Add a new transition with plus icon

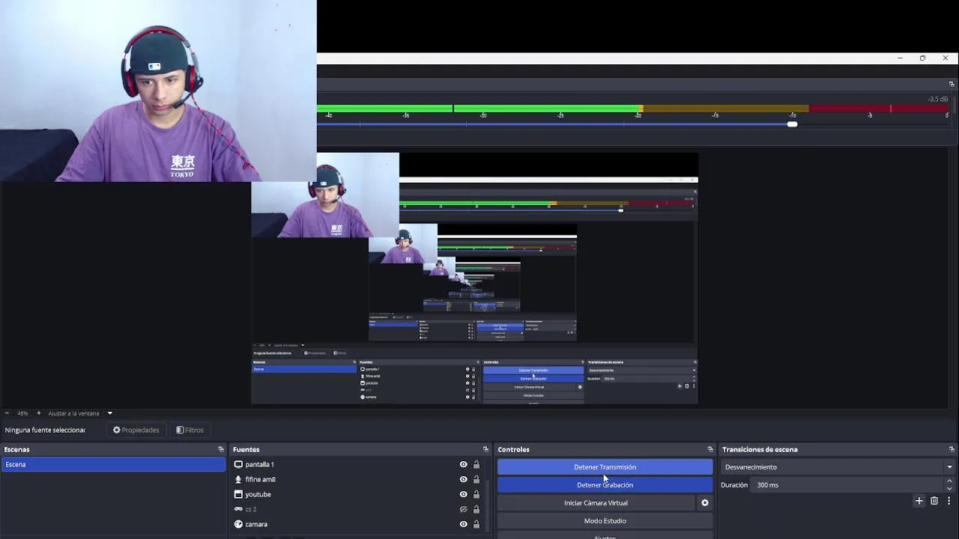click(919, 501)
